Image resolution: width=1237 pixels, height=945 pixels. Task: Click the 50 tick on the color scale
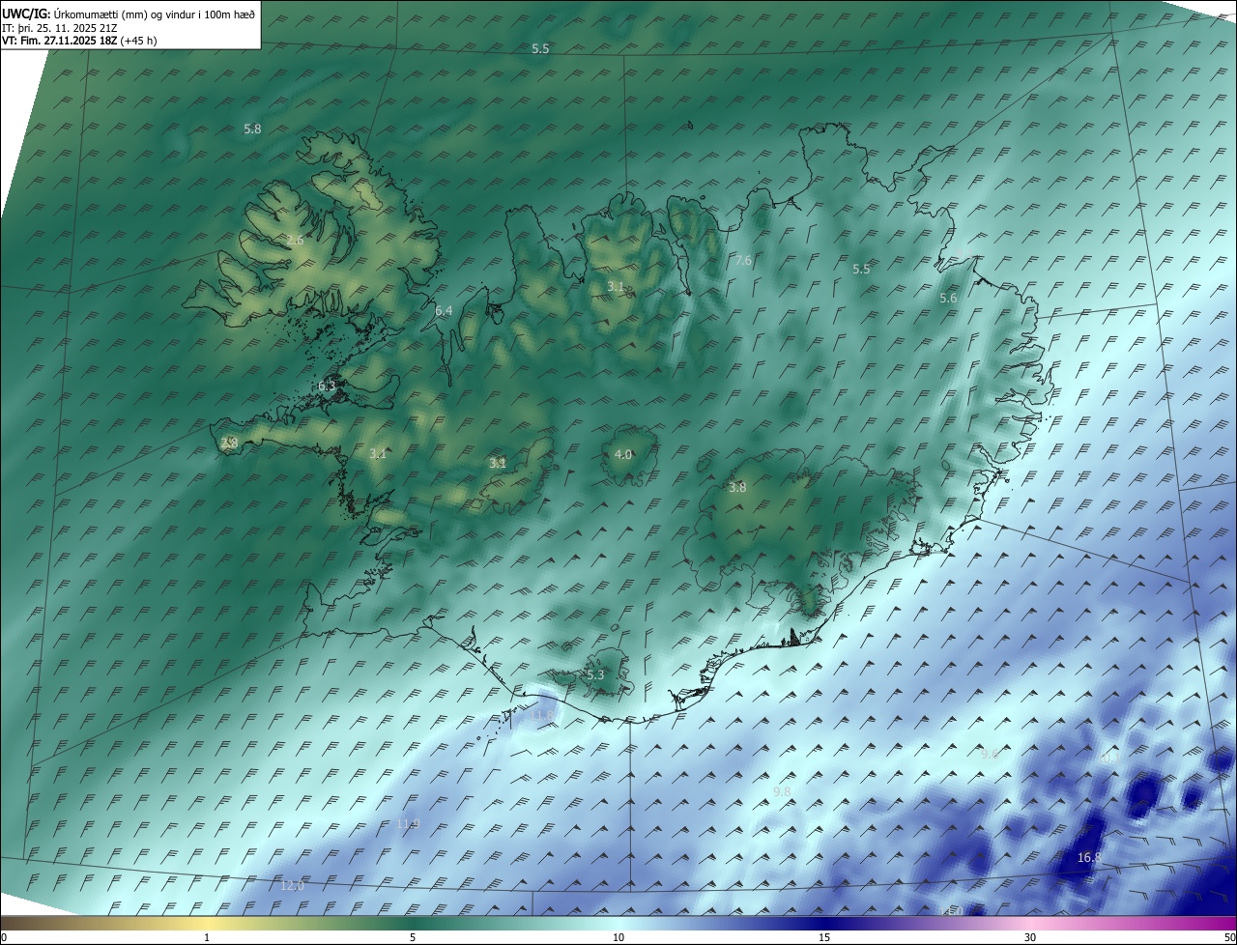pos(1229,937)
